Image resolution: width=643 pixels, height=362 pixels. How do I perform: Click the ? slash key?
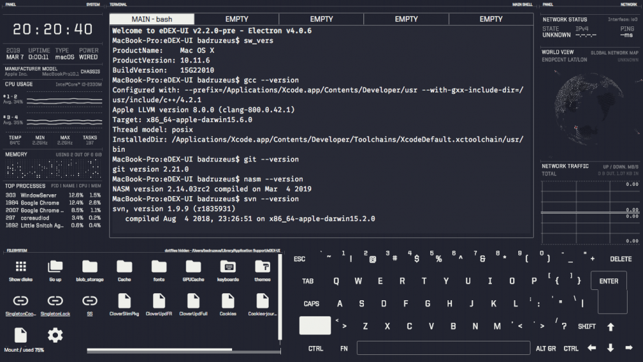pyautogui.click(x=561, y=324)
